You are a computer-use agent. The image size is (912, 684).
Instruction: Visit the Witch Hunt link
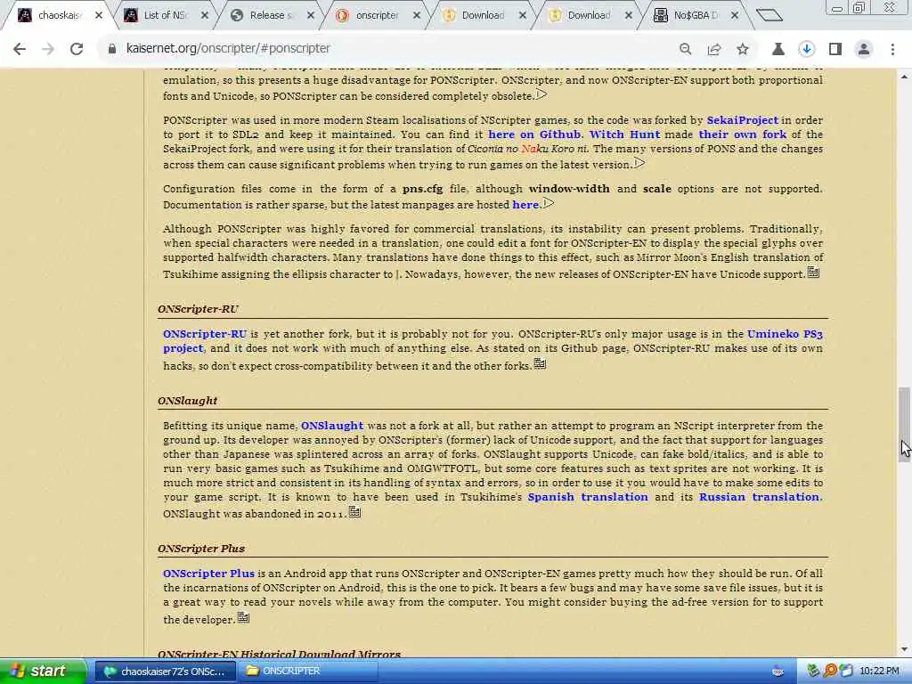624,134
